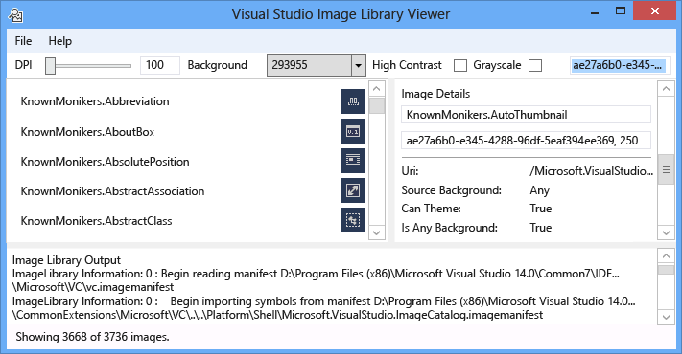Click the output pane scrollbar thumb

pos(666,270)
